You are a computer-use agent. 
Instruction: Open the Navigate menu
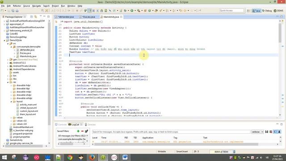37,6
